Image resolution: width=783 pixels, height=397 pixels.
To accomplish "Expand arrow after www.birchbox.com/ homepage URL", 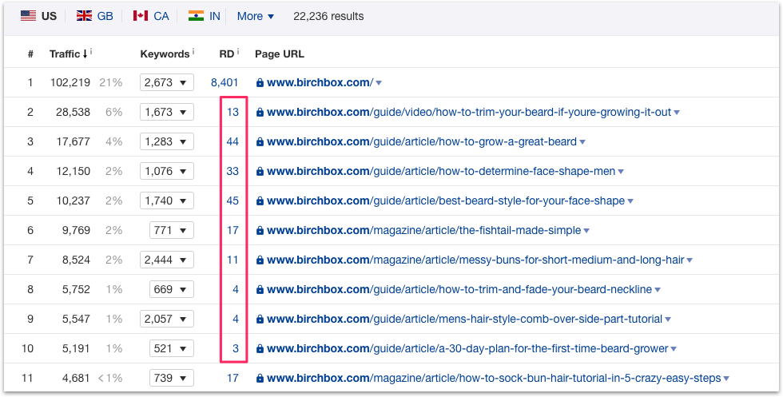I will tap(379, 83).
